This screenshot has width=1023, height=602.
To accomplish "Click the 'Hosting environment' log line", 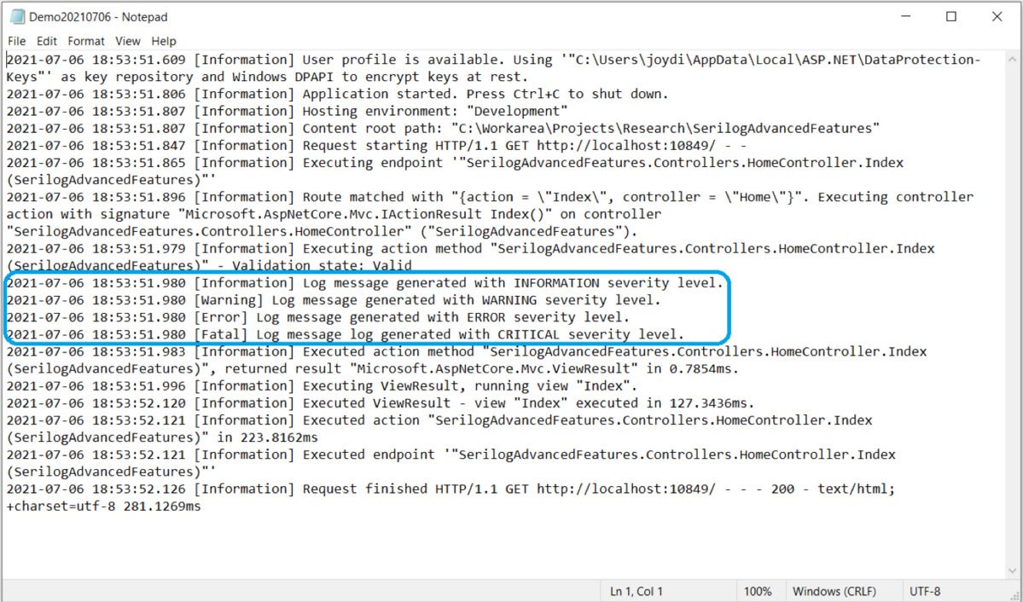I will tap(287, 111).
